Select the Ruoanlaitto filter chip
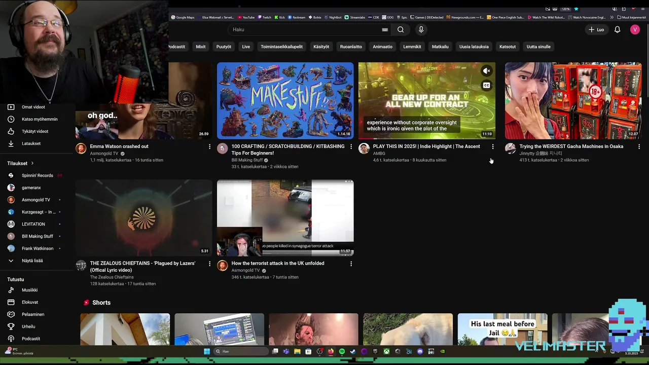Screen dimensions: 649x365 click(351, 47)
